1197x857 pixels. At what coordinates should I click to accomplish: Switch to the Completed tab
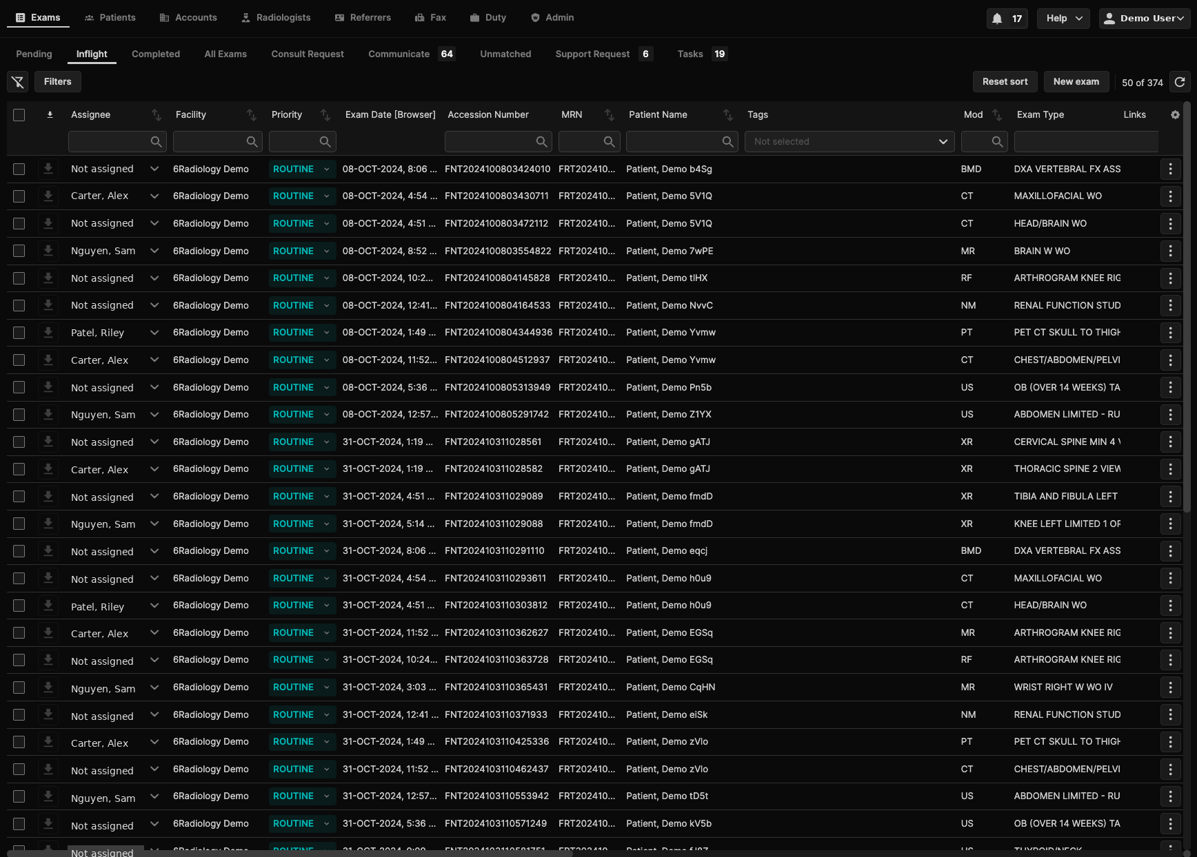(156, 54)
